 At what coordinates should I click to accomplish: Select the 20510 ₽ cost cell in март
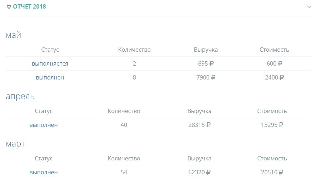pyautogui.click(x=272, y=172)
